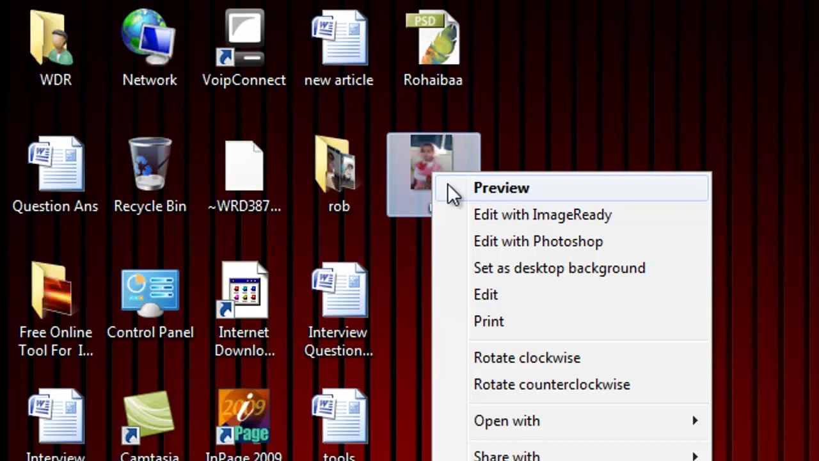Click the selected child photo thumbnail
Screen dimensions: 819x461
[x=430, y=163]
